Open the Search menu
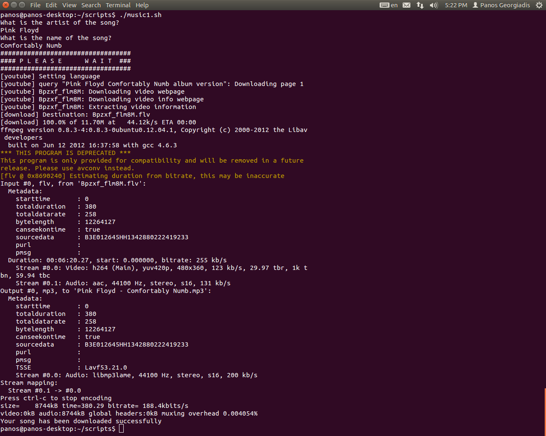The image size is (546, 436). tap(91, 5)
